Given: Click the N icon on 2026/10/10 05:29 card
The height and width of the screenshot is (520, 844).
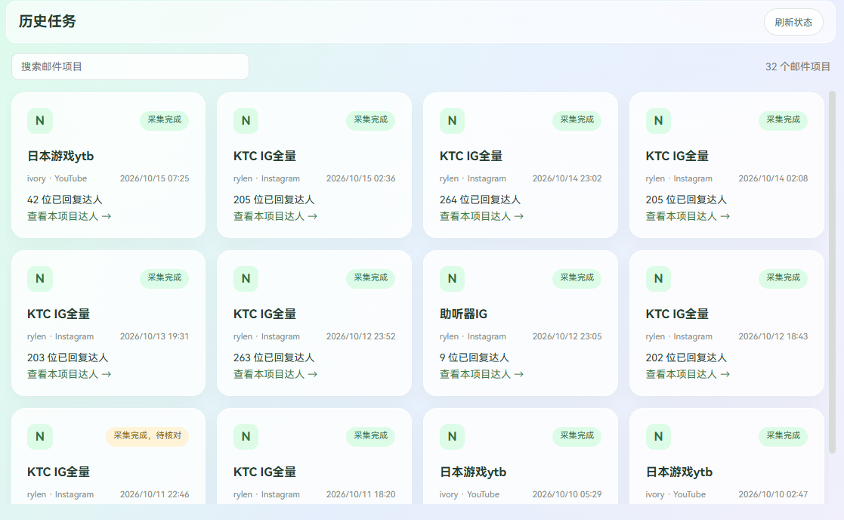Looking at the screenshot, I should coord(452,437).
